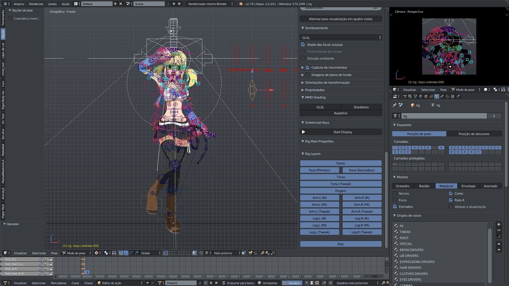Click the Subdivisões value slider
509x286 pixels.
tap(341, 8)
